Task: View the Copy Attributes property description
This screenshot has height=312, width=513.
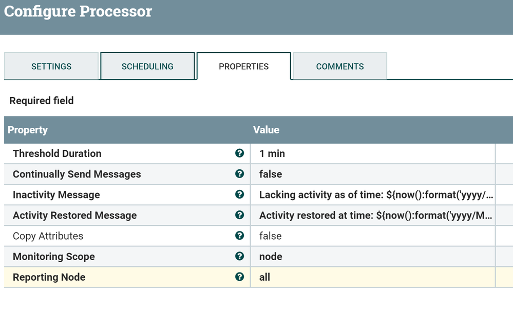Action: click(240, 236)
